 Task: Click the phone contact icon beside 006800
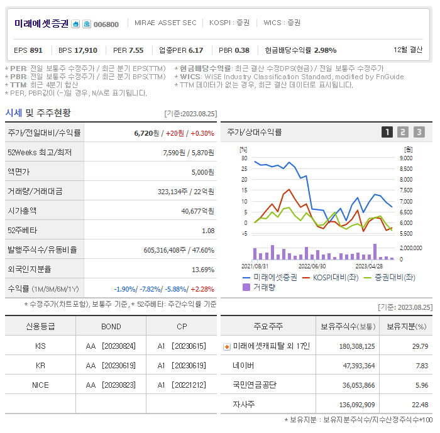[x=87, y=24]
